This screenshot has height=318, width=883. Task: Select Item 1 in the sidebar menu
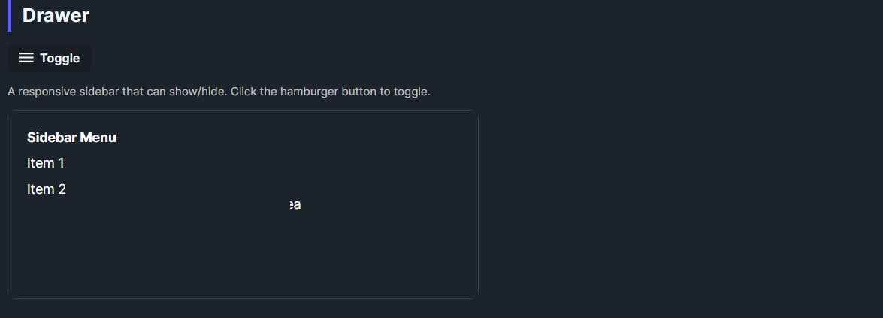coord(46,163)
